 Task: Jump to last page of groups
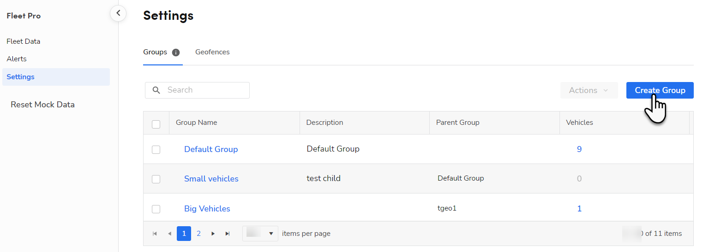(x=228, y=234)
